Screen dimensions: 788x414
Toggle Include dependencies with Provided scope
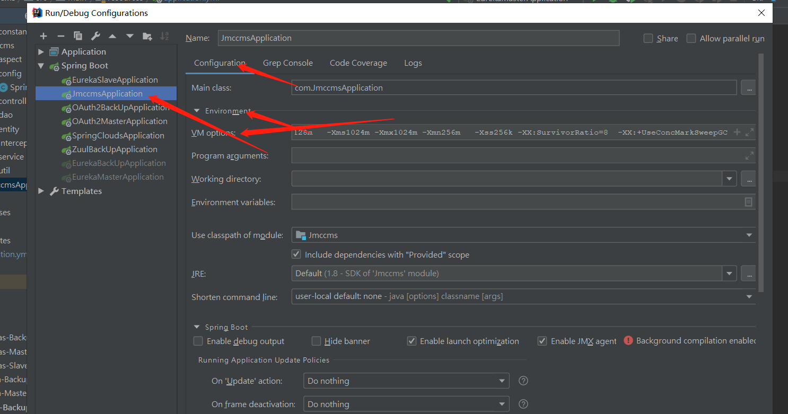(x=296, y=254)
